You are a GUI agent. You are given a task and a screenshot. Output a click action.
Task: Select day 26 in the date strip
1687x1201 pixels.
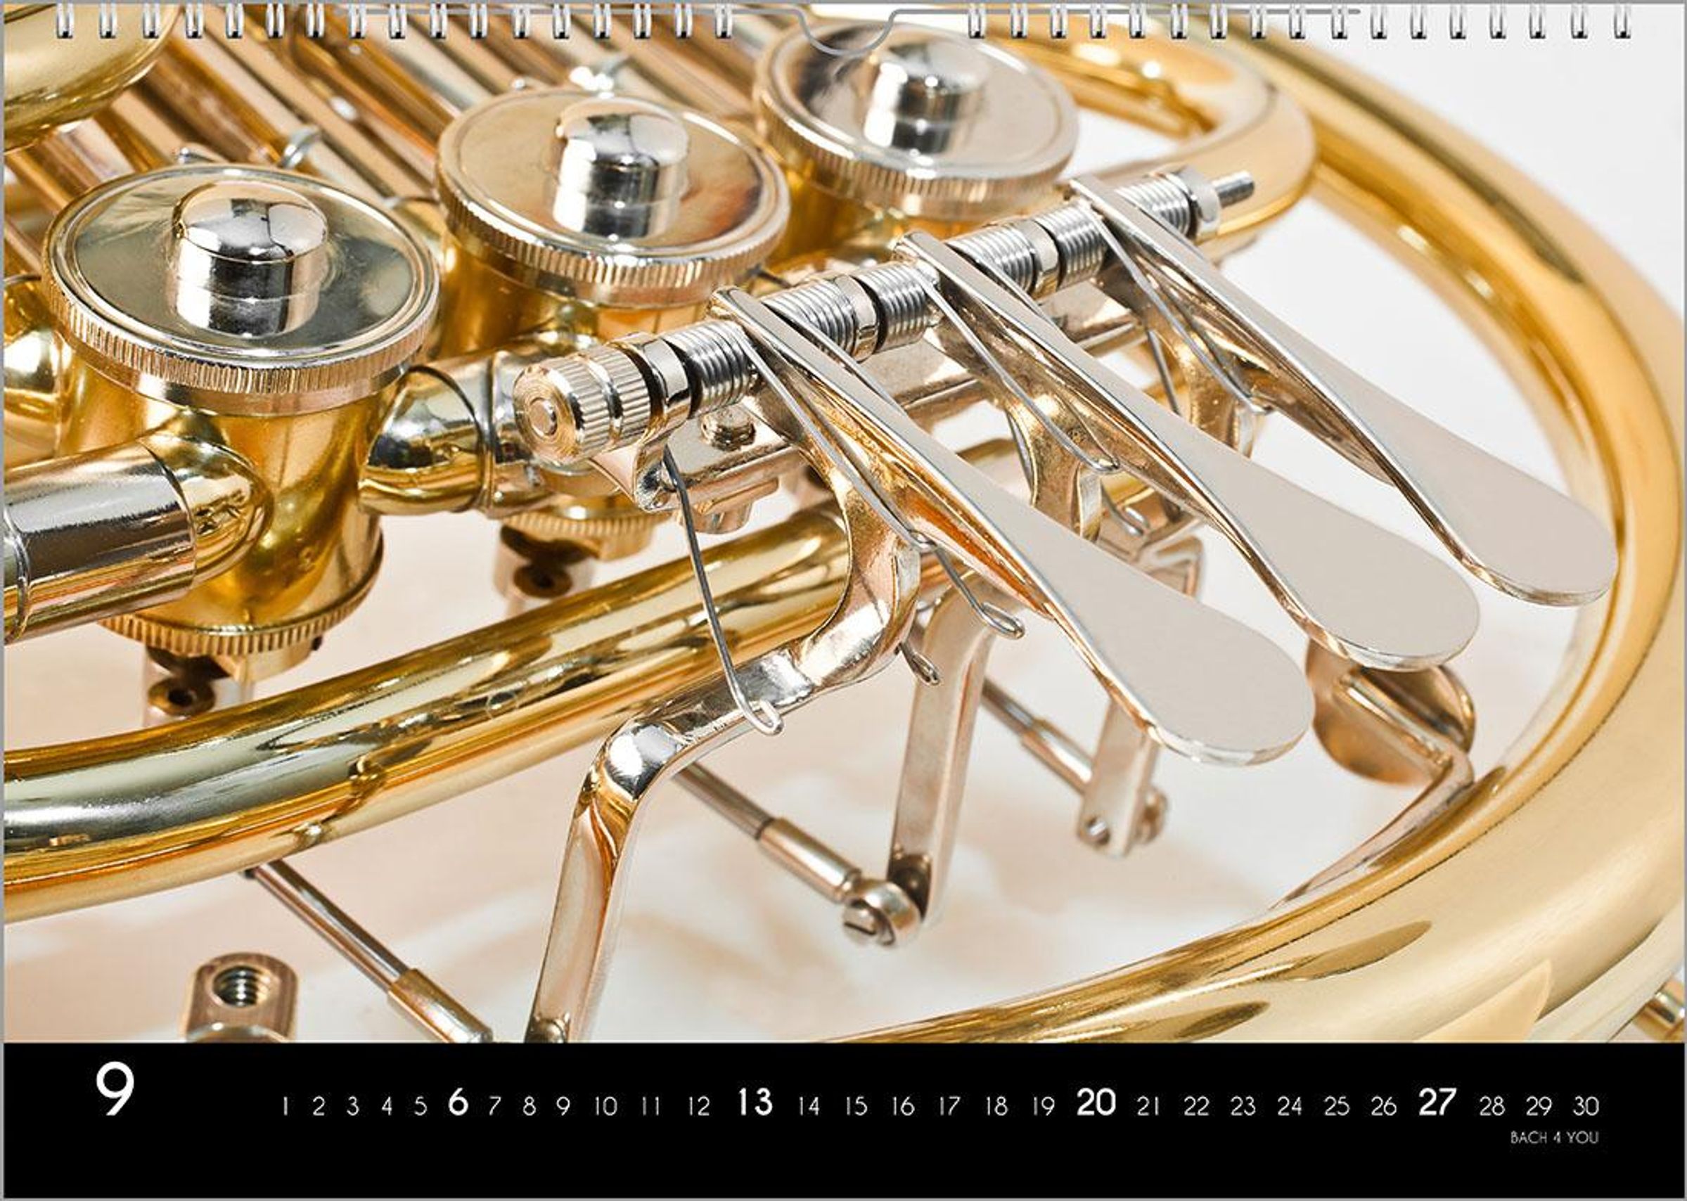(x=1383, y=1106)
